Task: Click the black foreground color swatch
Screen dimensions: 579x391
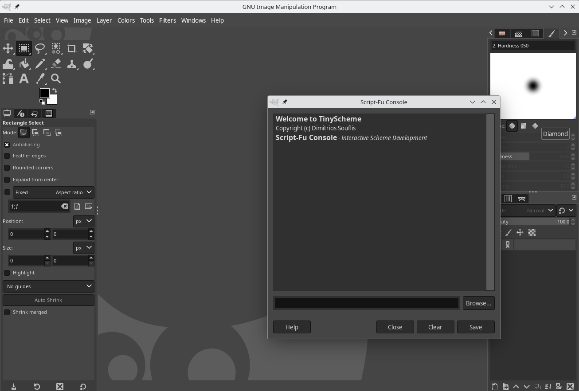Action: (x=44, y=93)
